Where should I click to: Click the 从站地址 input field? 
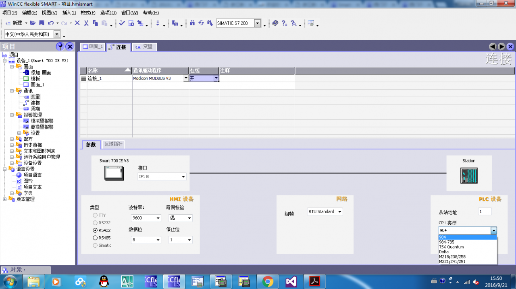pos(485,212)
